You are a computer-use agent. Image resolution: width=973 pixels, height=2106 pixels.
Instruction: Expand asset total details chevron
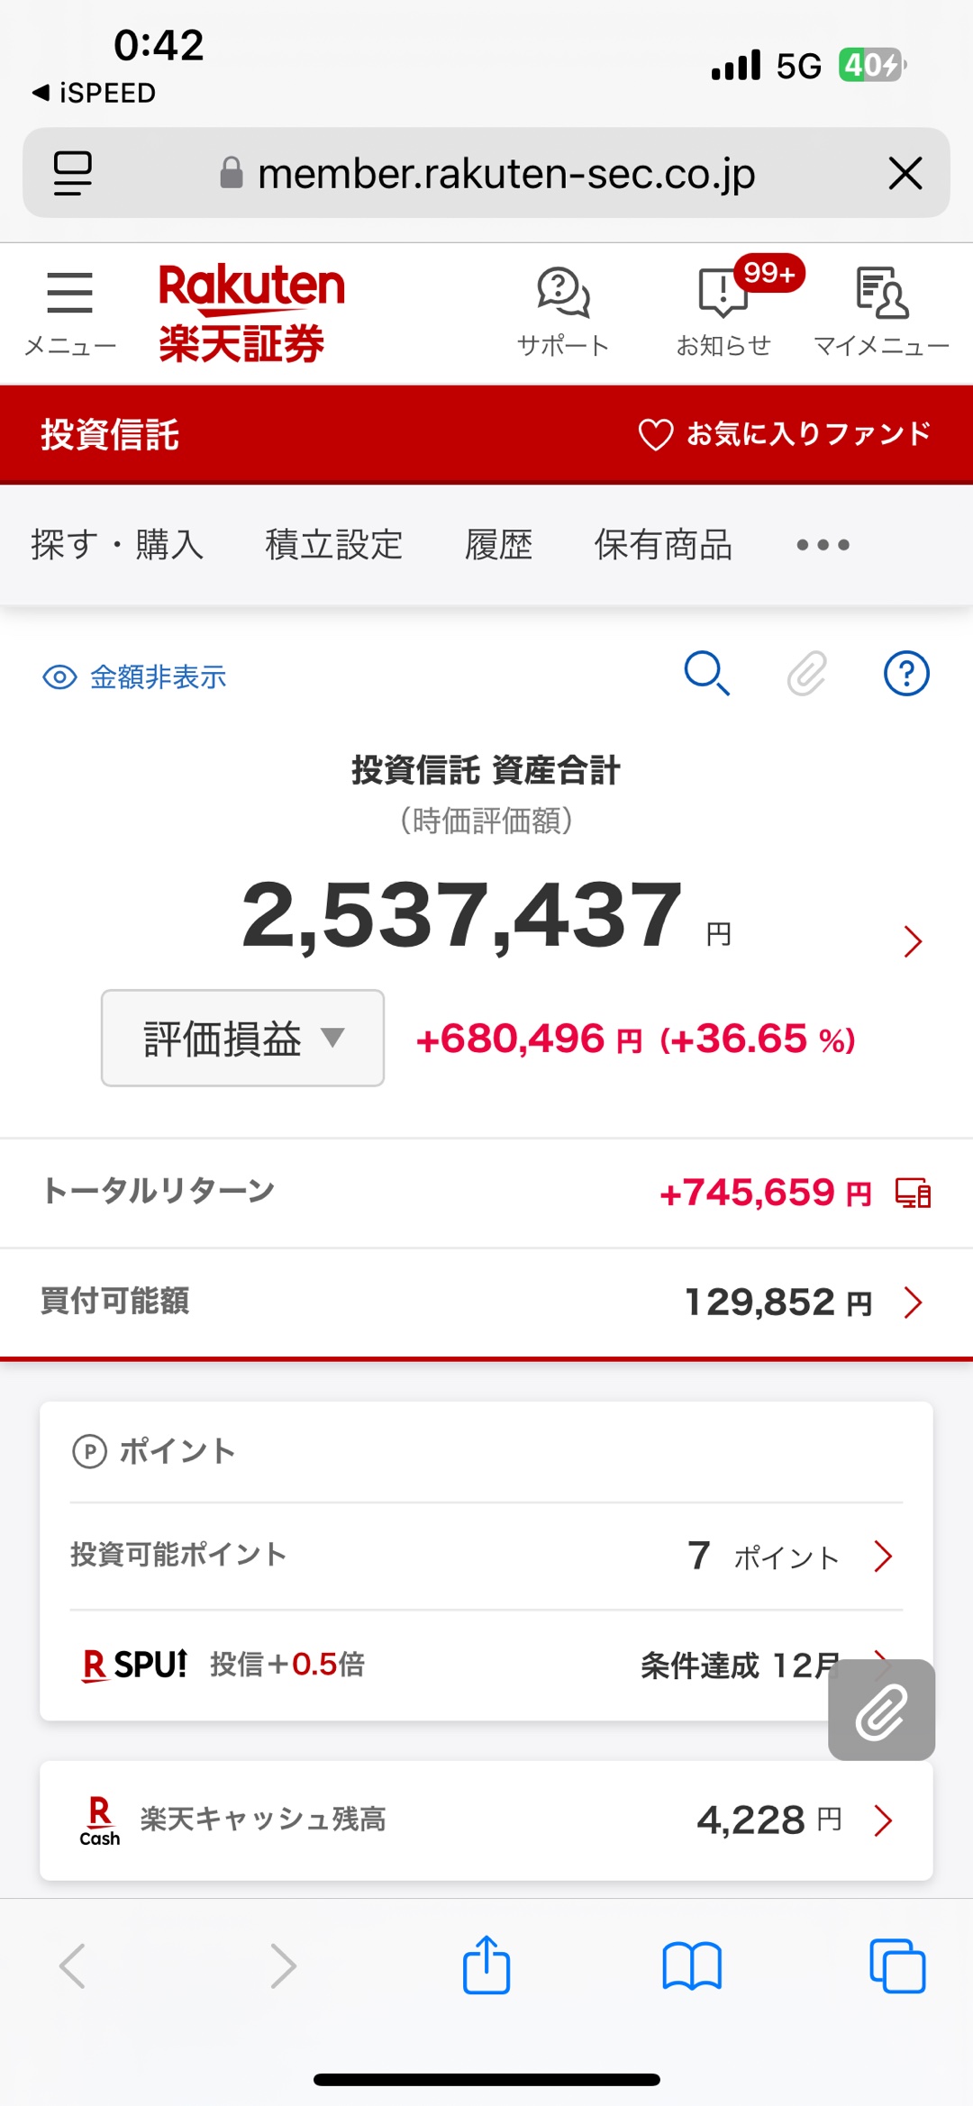click(x=913, y=941)
